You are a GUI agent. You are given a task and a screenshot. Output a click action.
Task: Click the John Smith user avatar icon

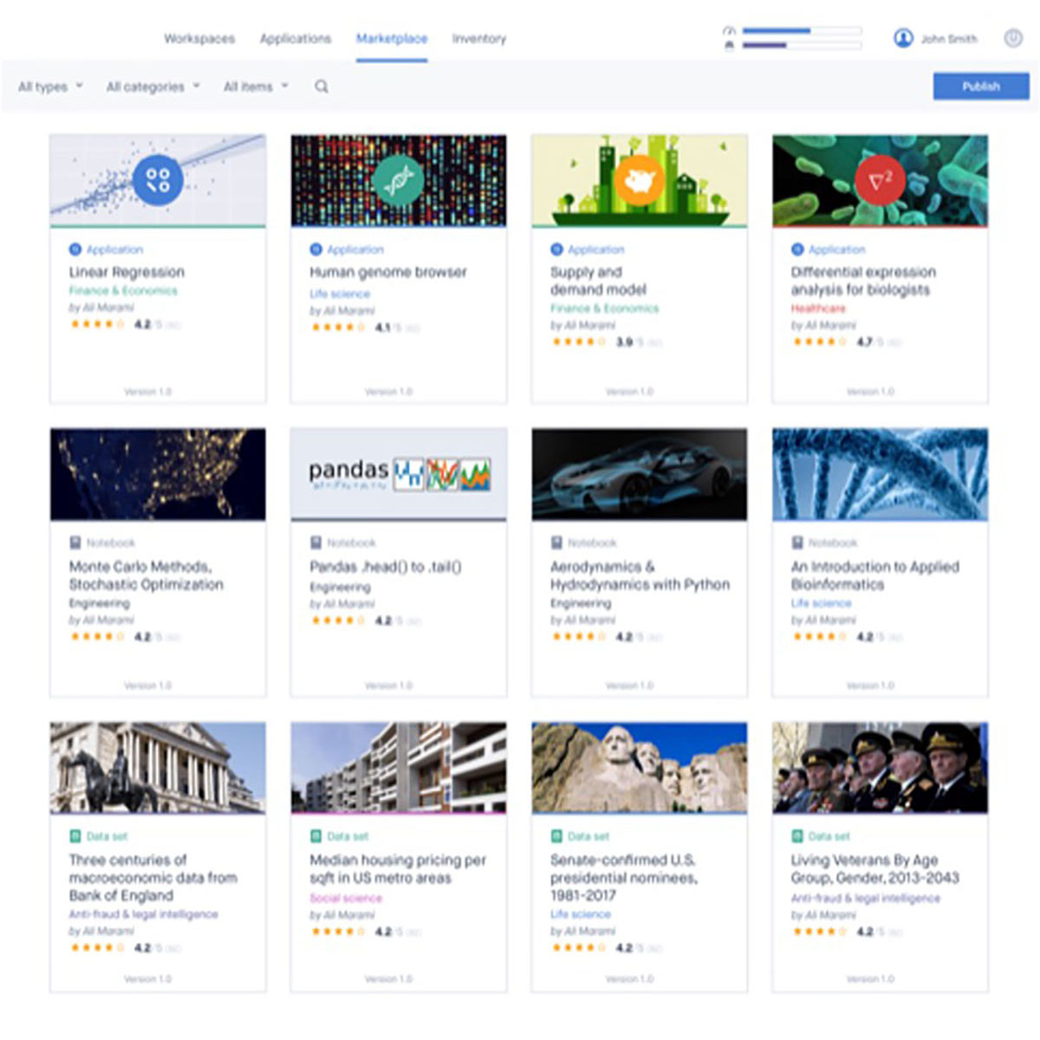903,38
